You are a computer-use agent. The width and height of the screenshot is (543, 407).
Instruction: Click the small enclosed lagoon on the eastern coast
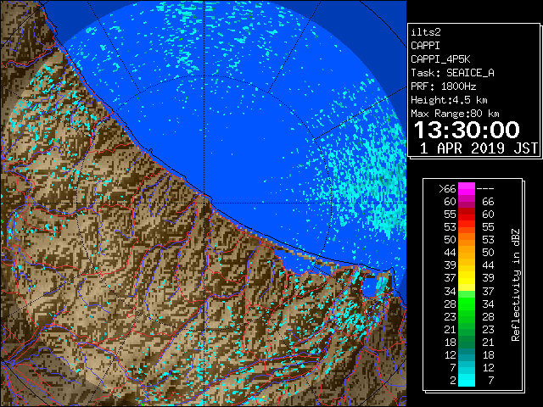(373, 287)
